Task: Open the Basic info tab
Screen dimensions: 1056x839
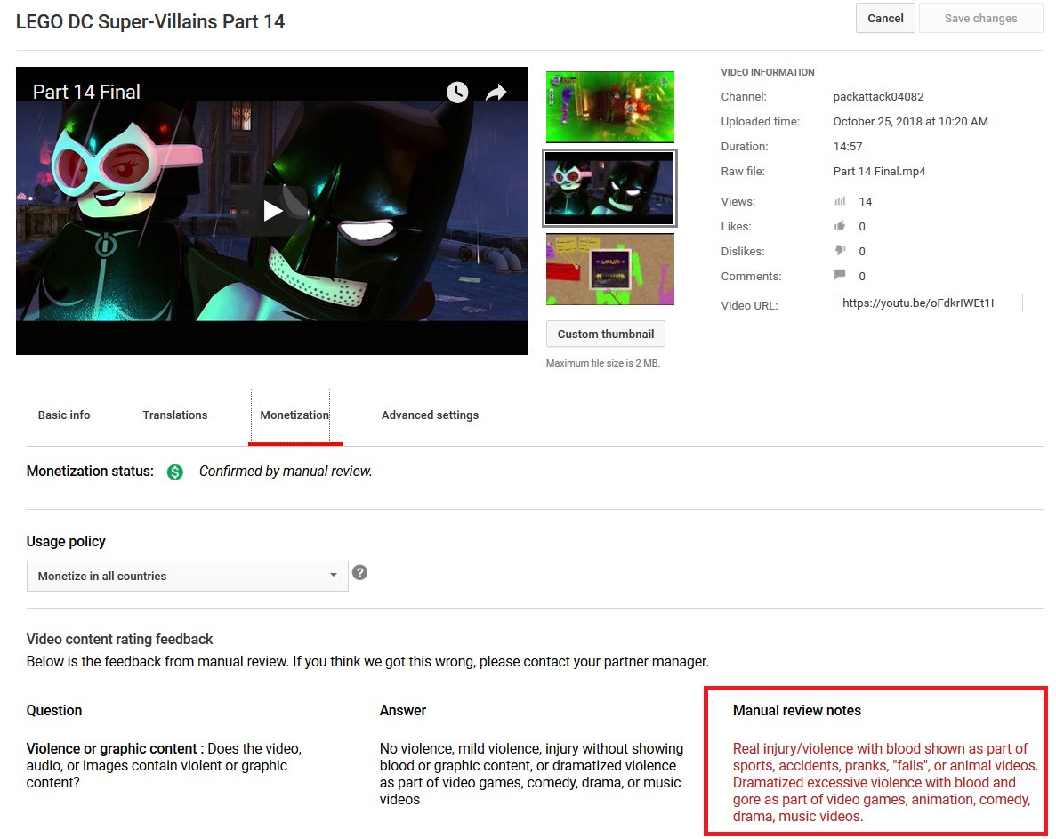Action: point(64,415)
